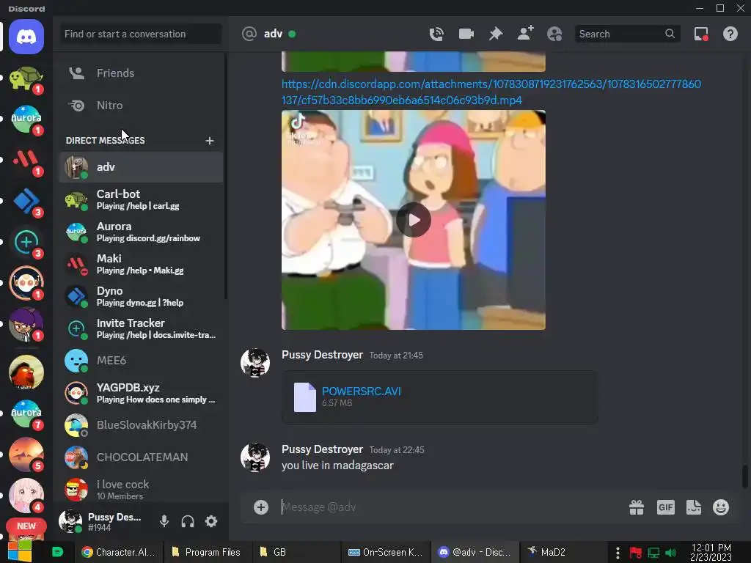Start a voice call with adv
The image size is (751, 563).
pos(436,34)
